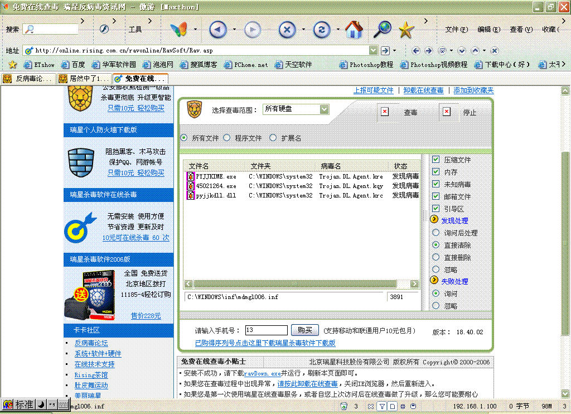Image resolution: width=571 pixels, height=414 pixels.
Task: Open Favorites with the star icon
Action: tap(406, 30)
